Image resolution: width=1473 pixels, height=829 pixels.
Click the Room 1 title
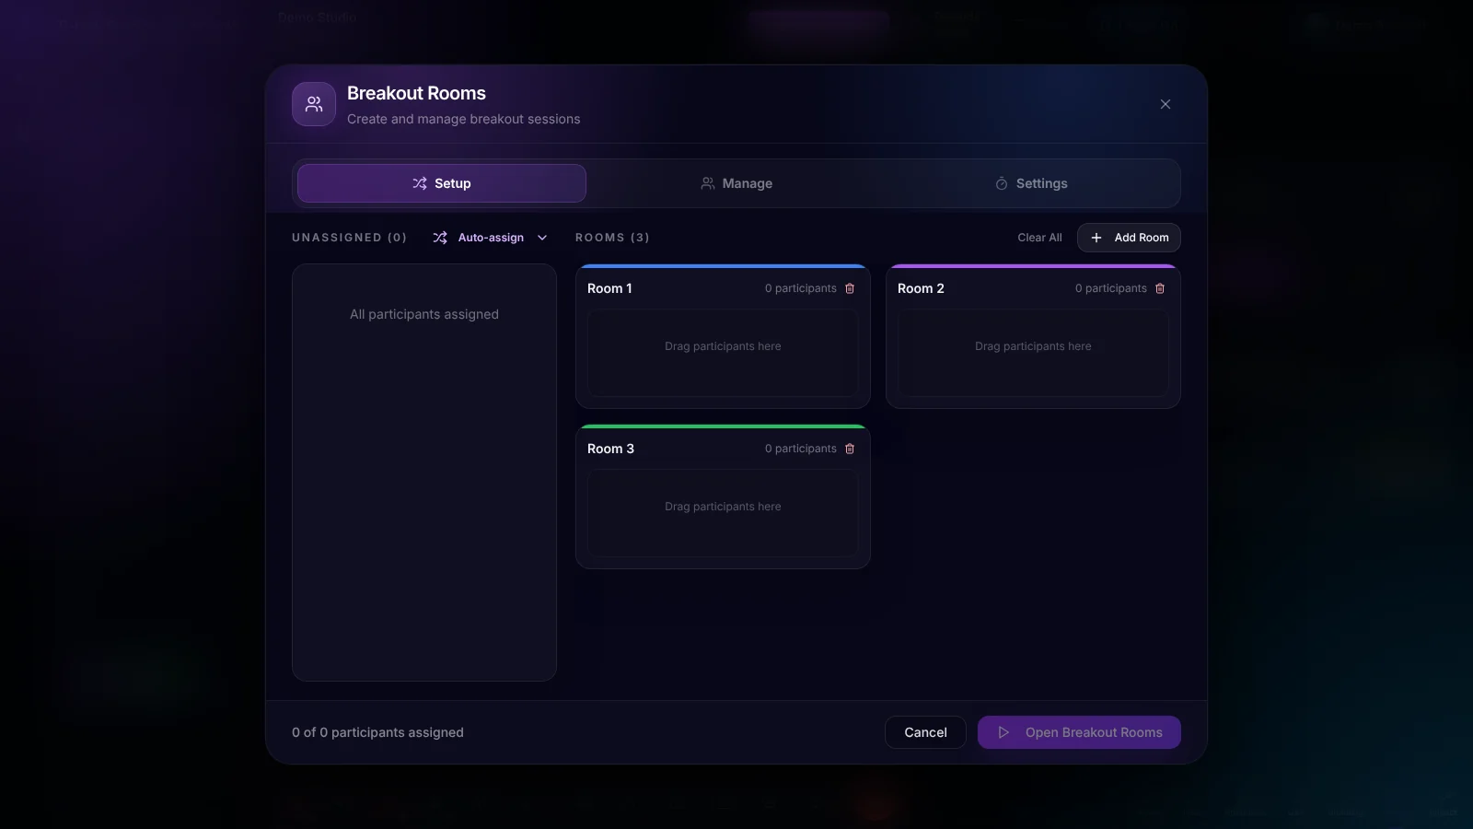[609, 288]
